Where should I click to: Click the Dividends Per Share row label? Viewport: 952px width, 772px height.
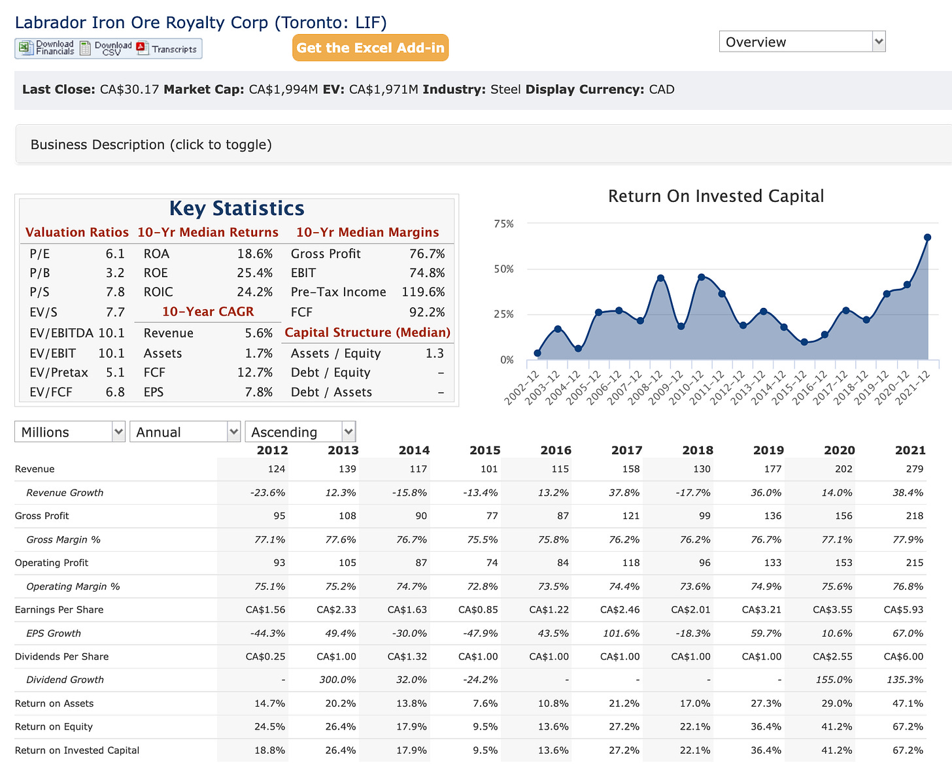(x=61, y=656)
